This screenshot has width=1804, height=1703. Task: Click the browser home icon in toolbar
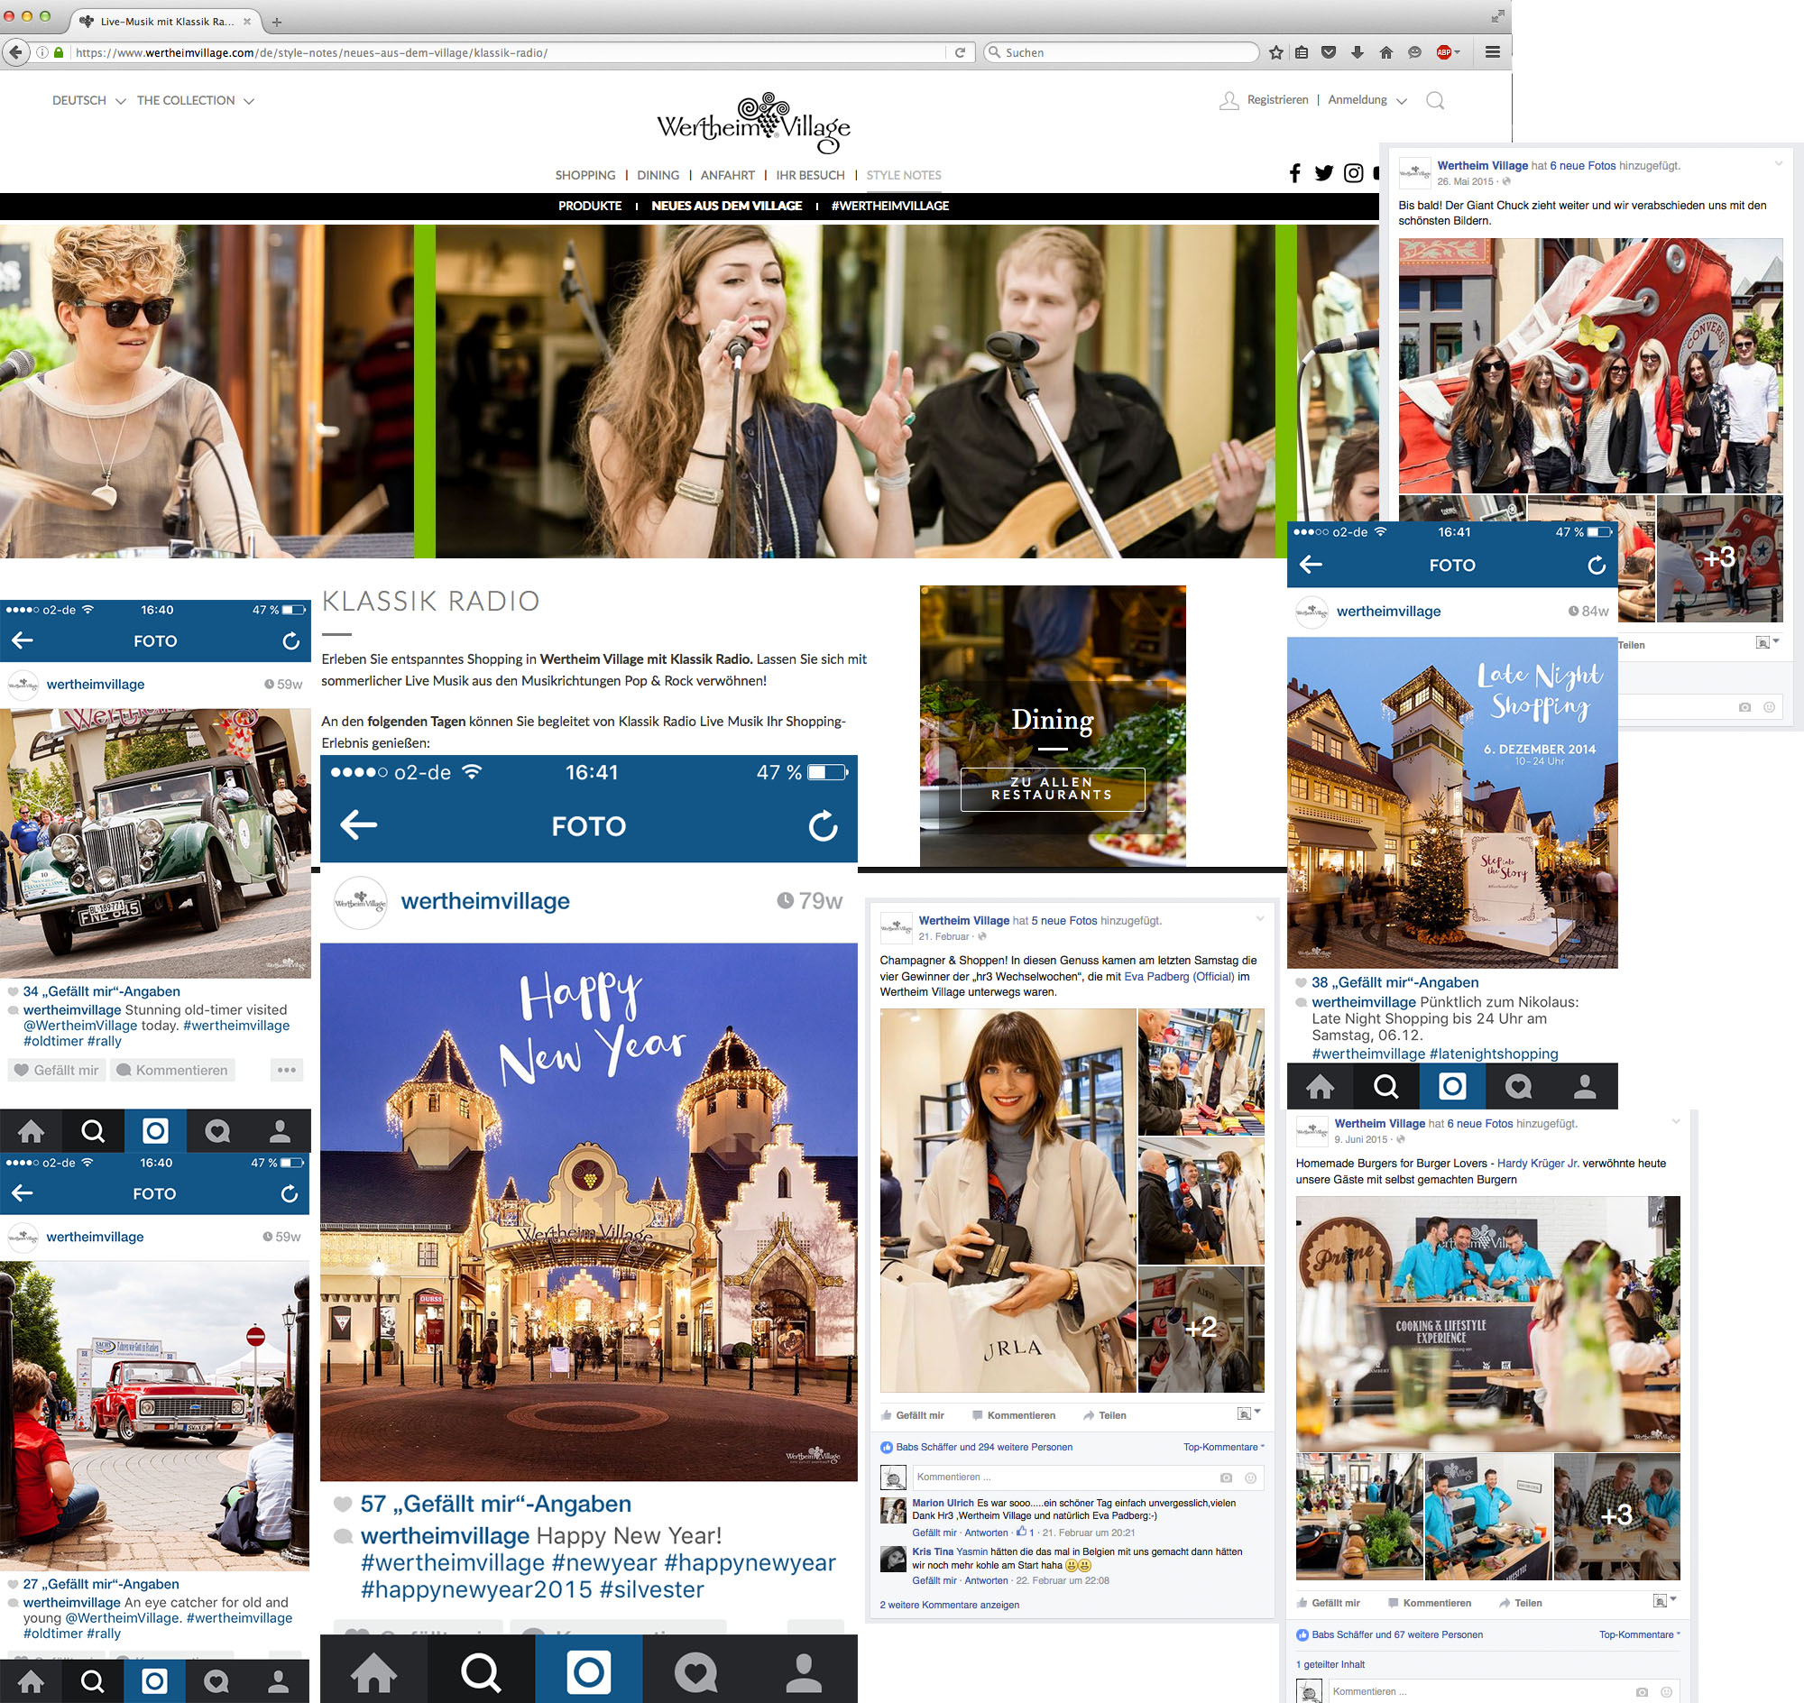point(1385,52)
